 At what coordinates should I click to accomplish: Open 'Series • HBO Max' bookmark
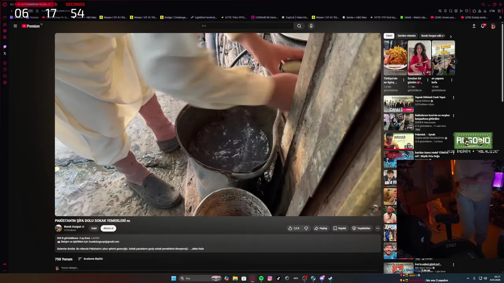click(354, 17)
